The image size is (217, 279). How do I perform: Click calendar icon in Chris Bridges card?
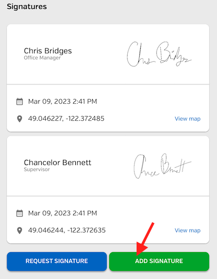click(20, 102)
